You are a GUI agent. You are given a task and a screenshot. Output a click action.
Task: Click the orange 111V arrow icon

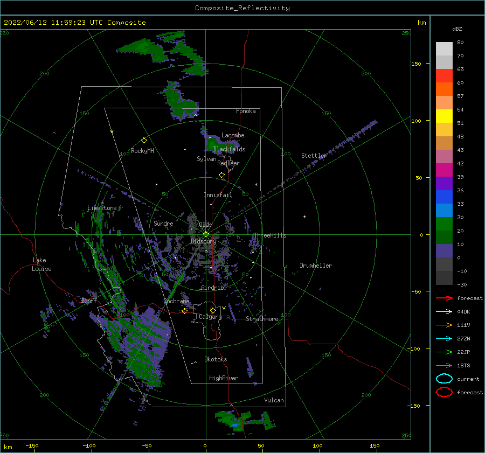[444, 325]
